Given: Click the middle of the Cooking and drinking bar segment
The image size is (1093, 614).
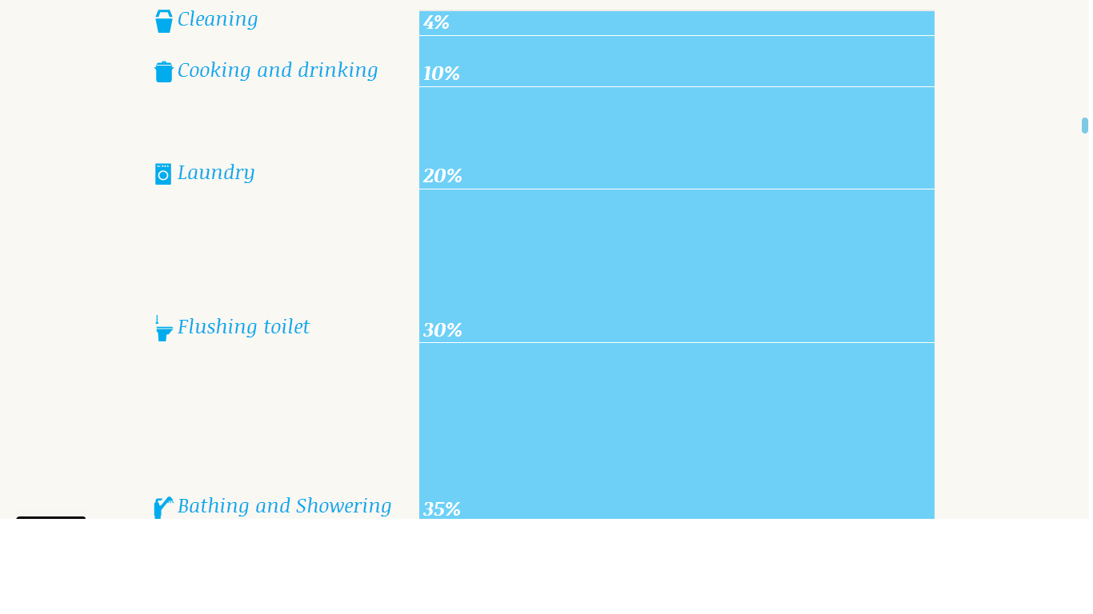Looking at the screenshot, I should [677, 62].
